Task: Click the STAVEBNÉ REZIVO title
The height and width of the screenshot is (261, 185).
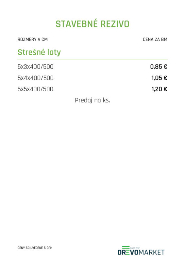Action: (x=92, y=24)
